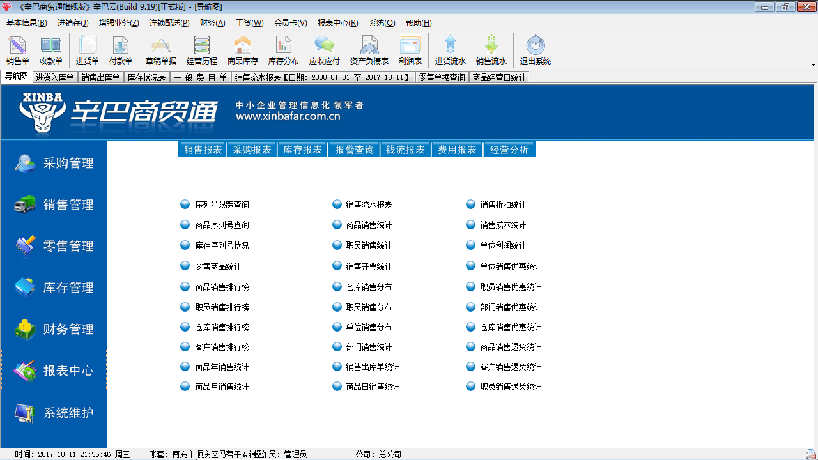Open the 零售商品统计 report
This screenshot has height=460, width=818.
(x=218, y=266)
